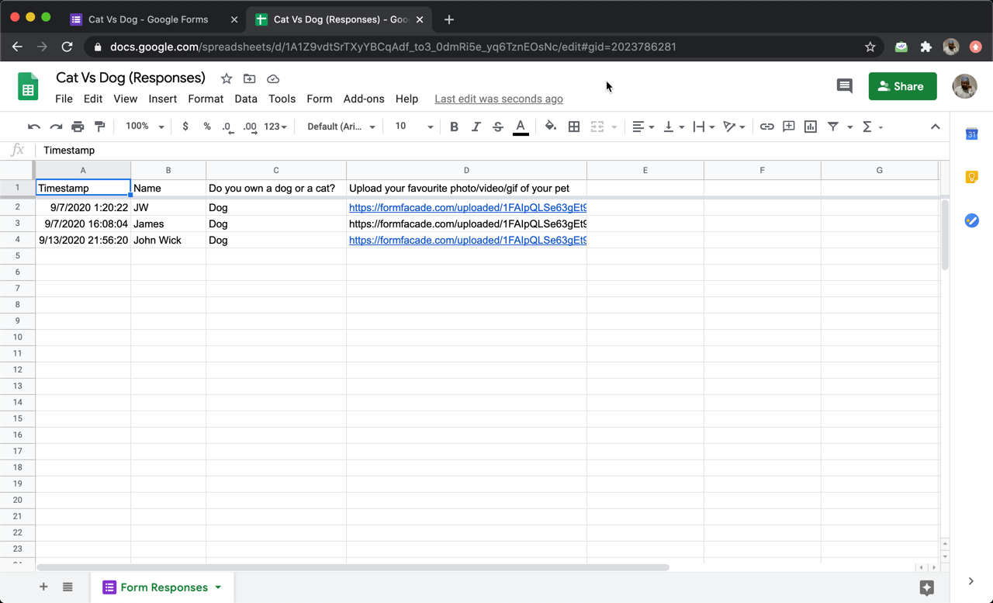The height and width of the screenshot is (603, 993).
Task: Insert a chart using toolbar icon
Action: (x=811, y=126)
